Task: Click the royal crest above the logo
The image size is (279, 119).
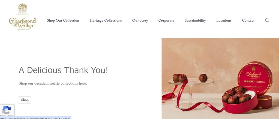Action: (x=23, y=7)
